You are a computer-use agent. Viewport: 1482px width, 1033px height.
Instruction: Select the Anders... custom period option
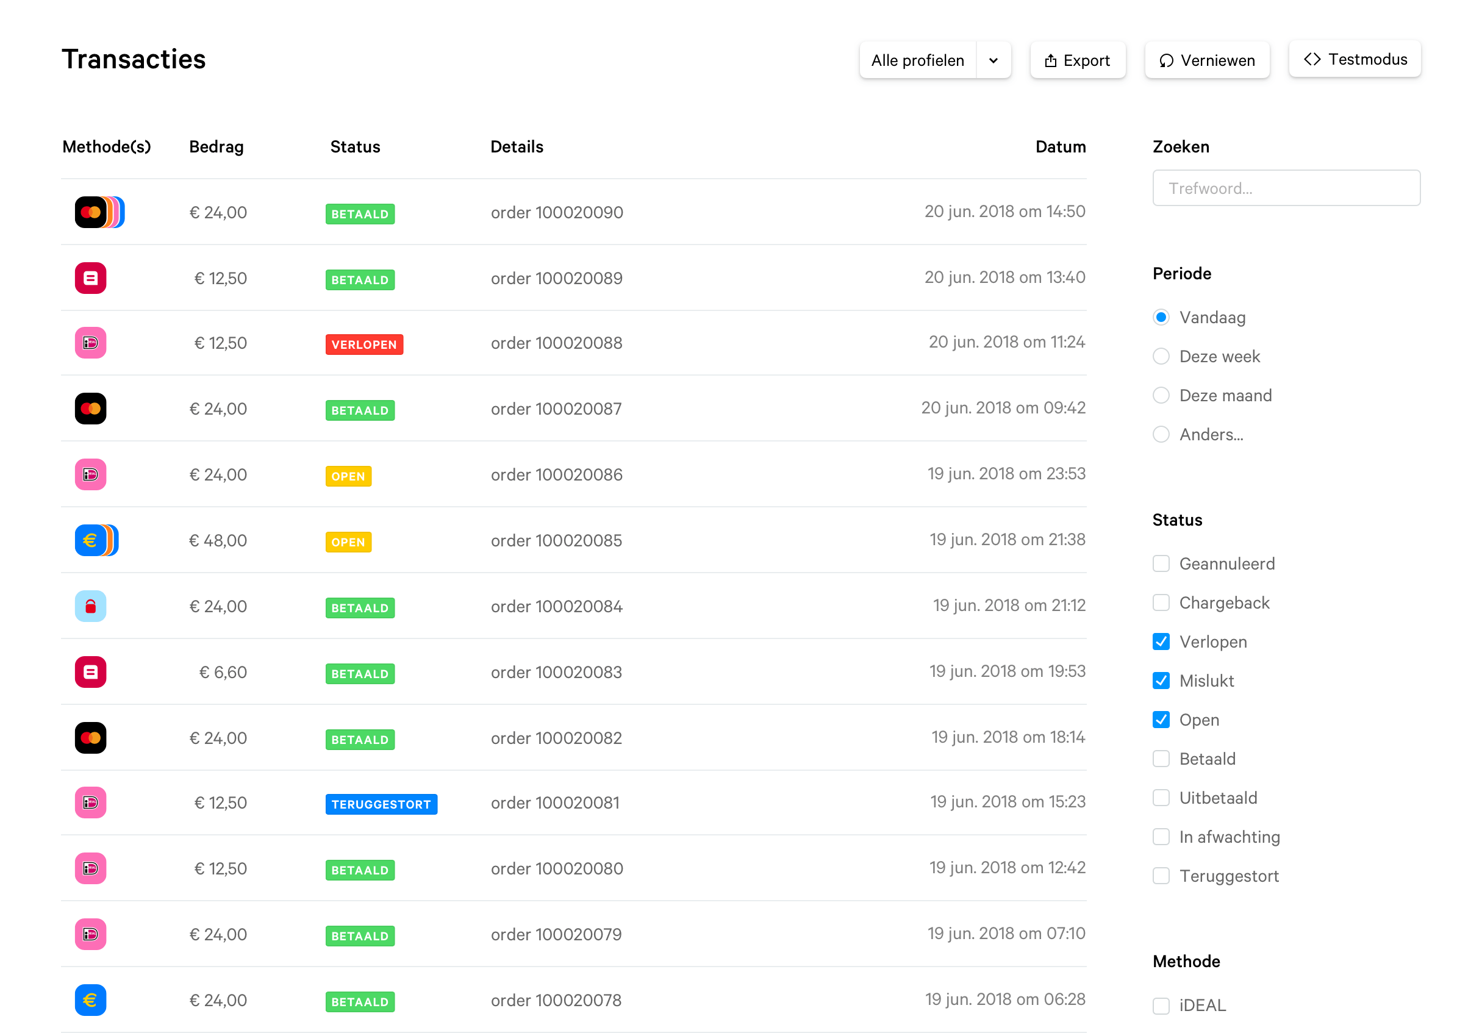(1161, 434)
